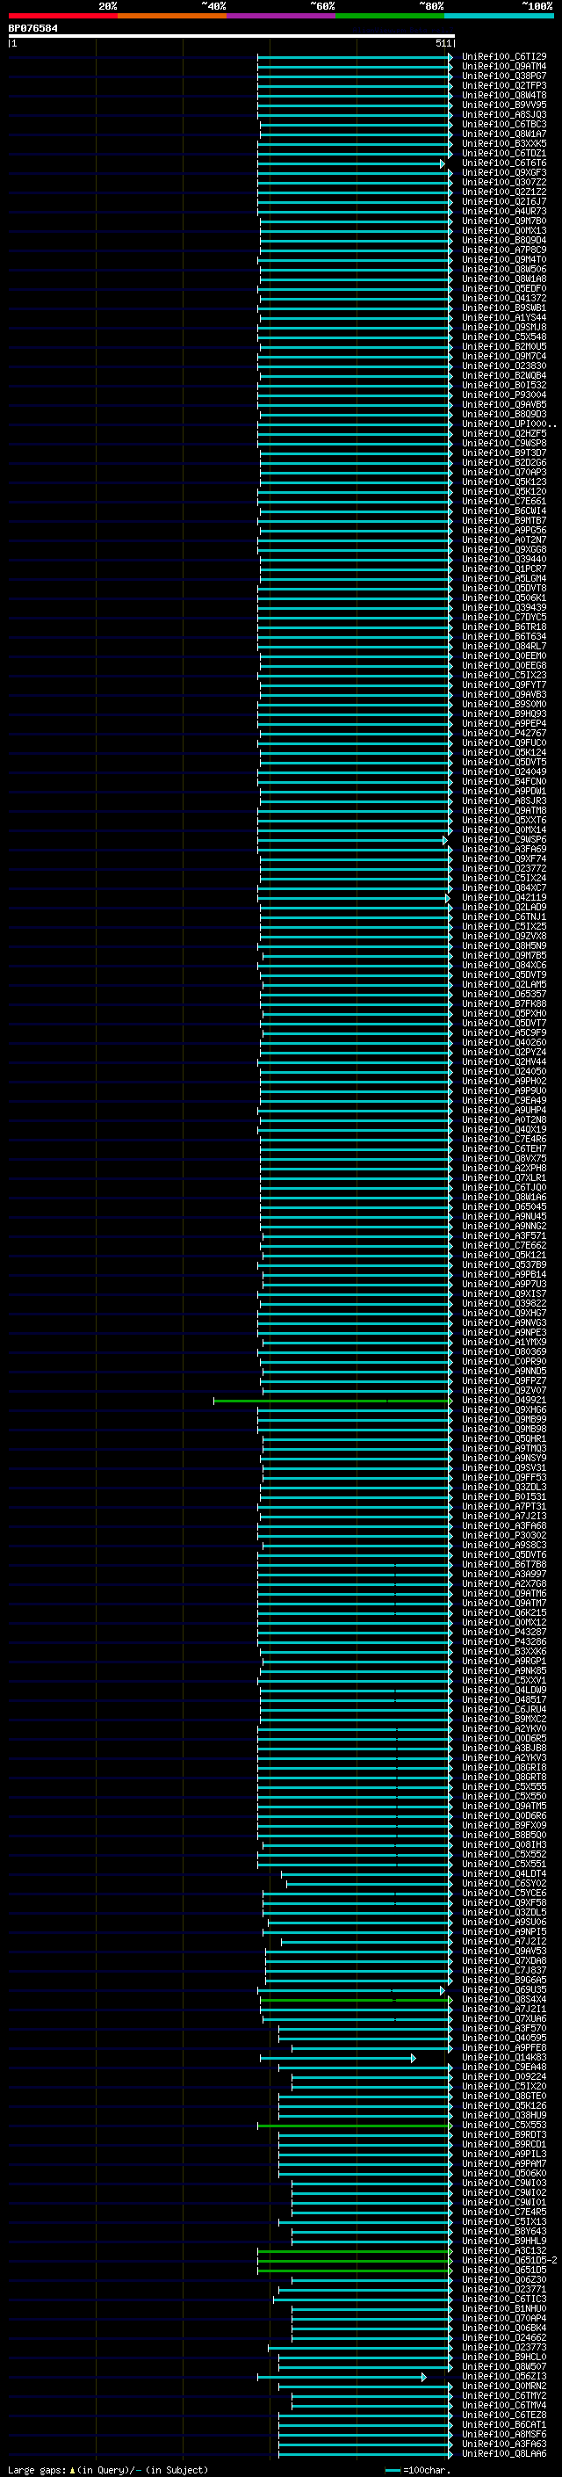Viewport: 562px width, 2477px height.
Task: Select the UniRef100_C6TEM7 label
Action: [x=504, y=1148]
